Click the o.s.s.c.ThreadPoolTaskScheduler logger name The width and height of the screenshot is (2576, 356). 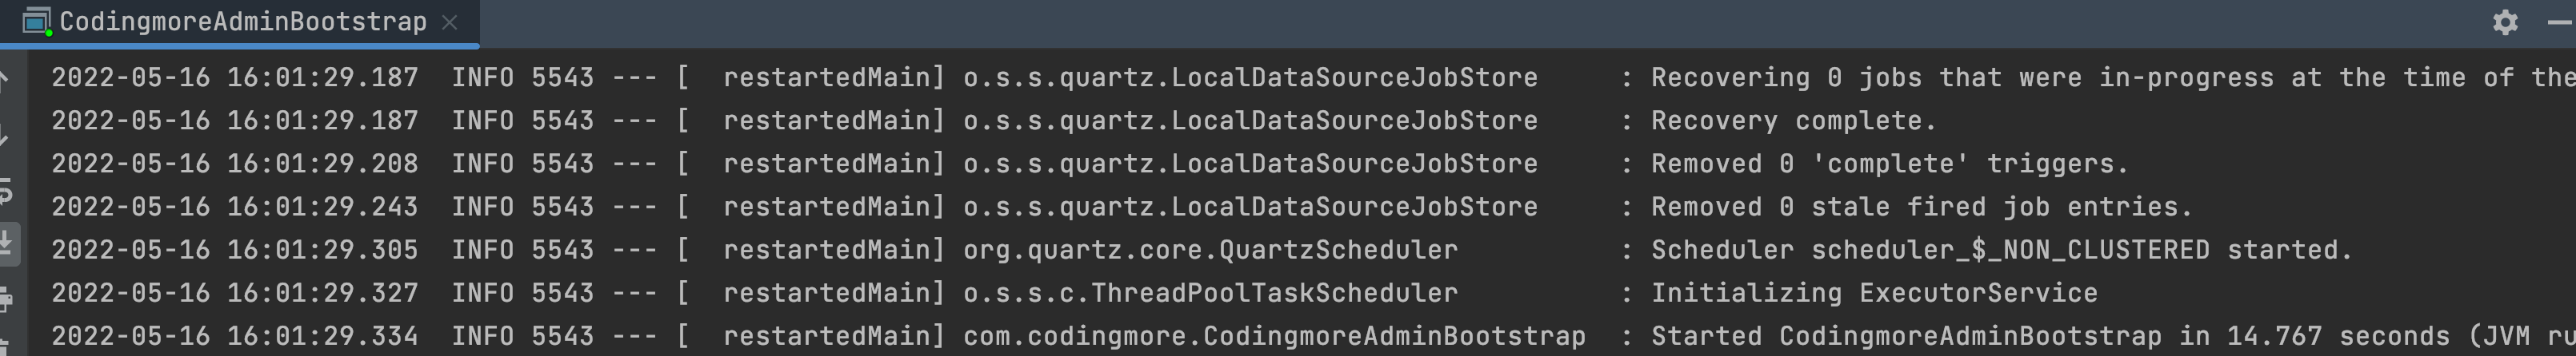pos(1210,293)
